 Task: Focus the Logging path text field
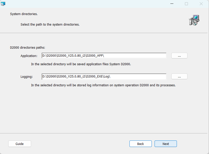coord(104,76)
